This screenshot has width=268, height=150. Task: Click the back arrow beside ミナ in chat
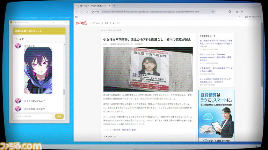pyautogui.click(x=16, y=39)
